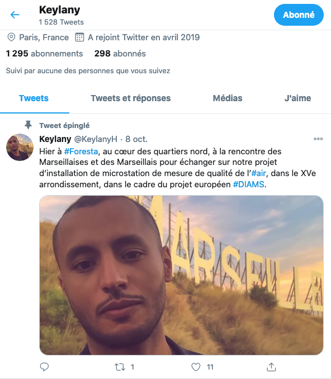
Task: Open the tweet's three-dot more menu
Action: coord(318,139)
